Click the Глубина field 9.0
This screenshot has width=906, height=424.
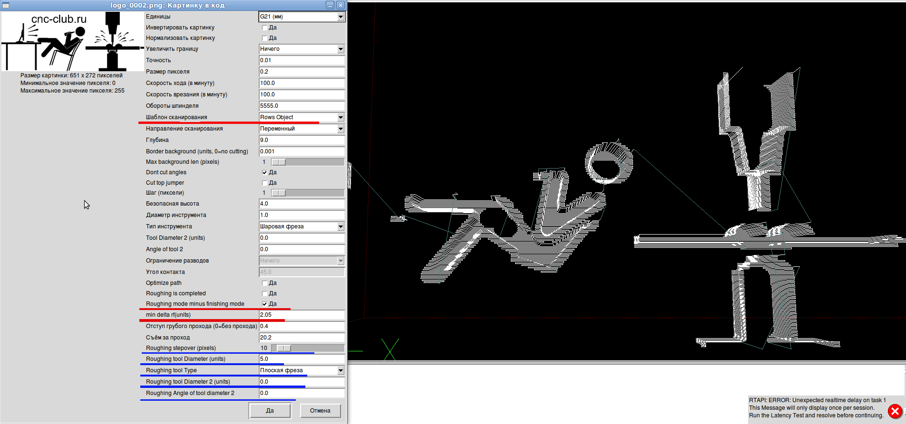(302, 140)
